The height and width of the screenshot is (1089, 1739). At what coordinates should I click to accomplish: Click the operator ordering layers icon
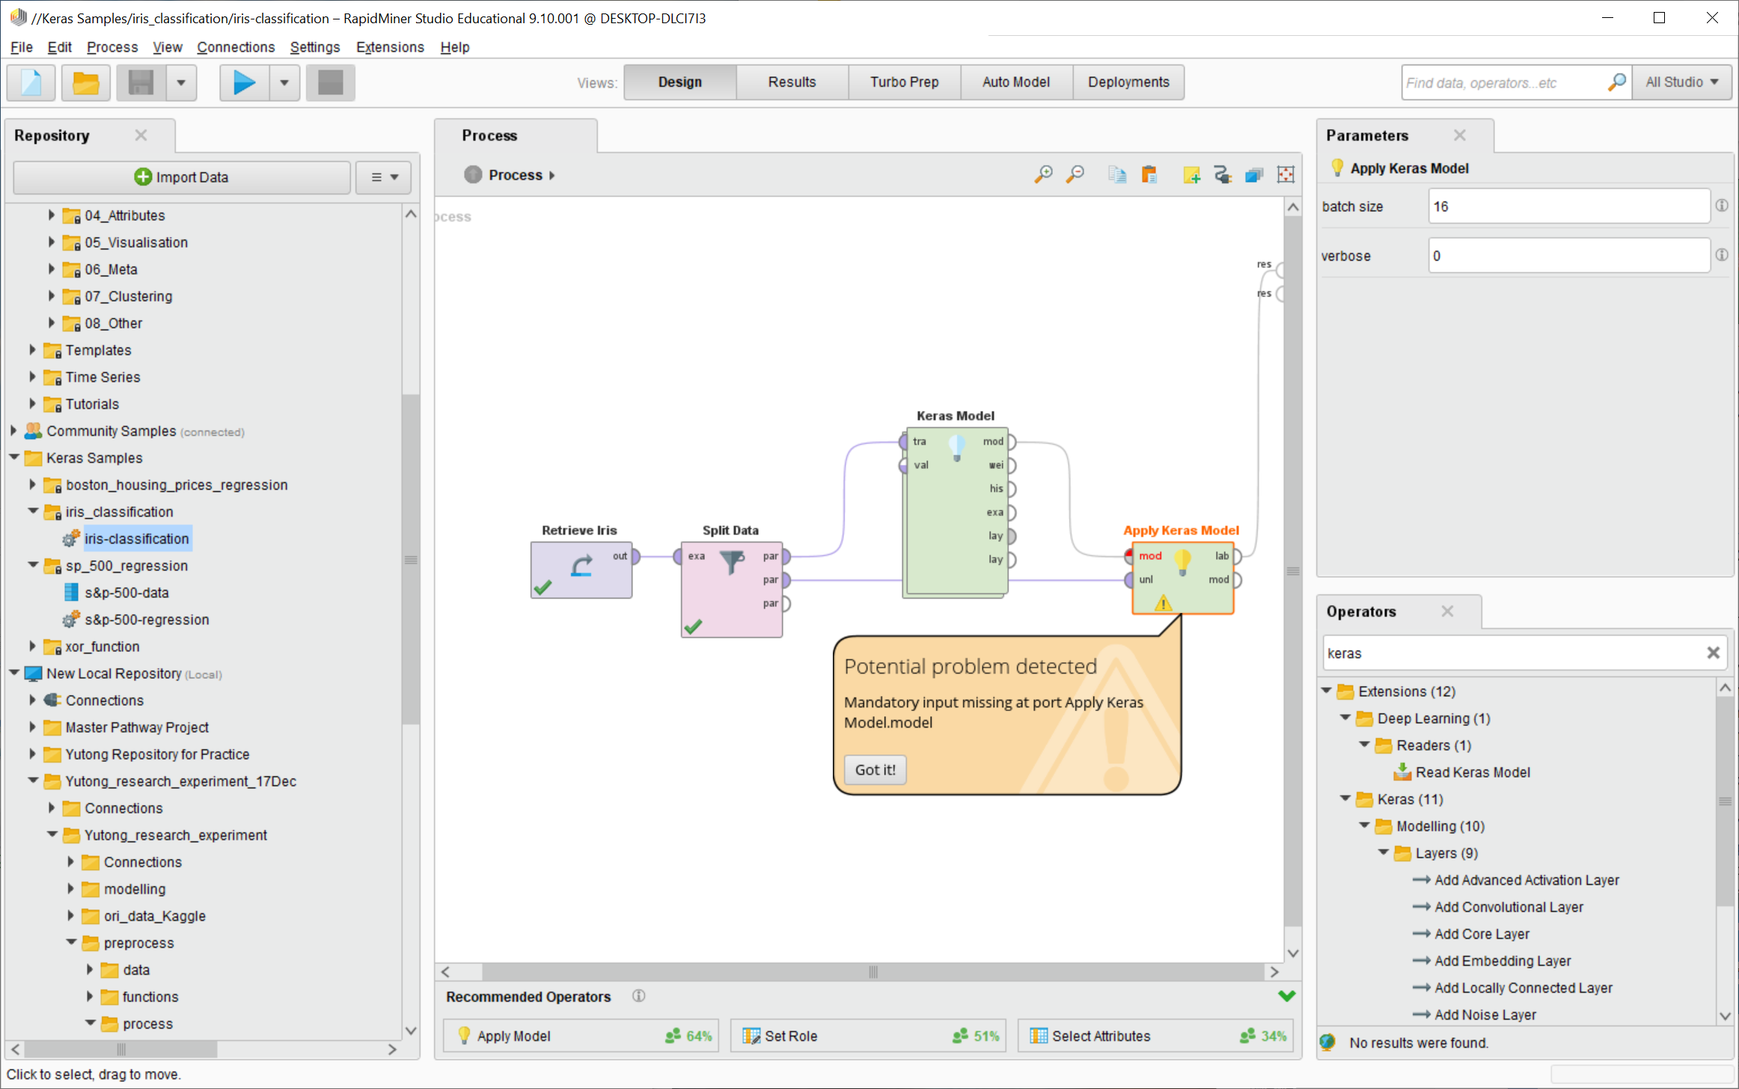point(1254,174)
